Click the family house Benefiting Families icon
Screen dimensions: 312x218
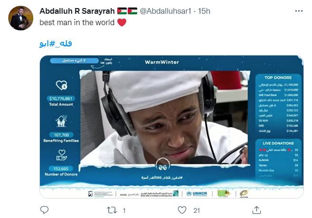61,121
